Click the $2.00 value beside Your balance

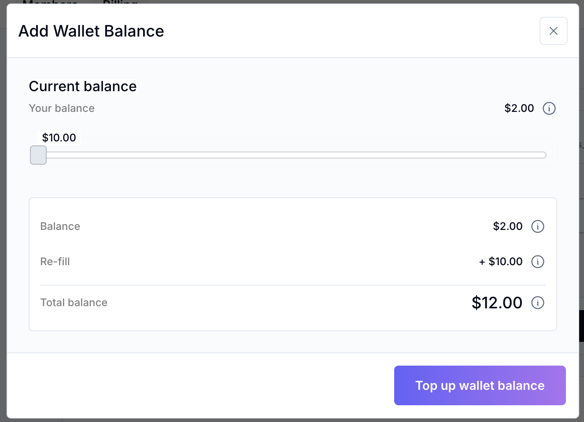tap(519, 108)
